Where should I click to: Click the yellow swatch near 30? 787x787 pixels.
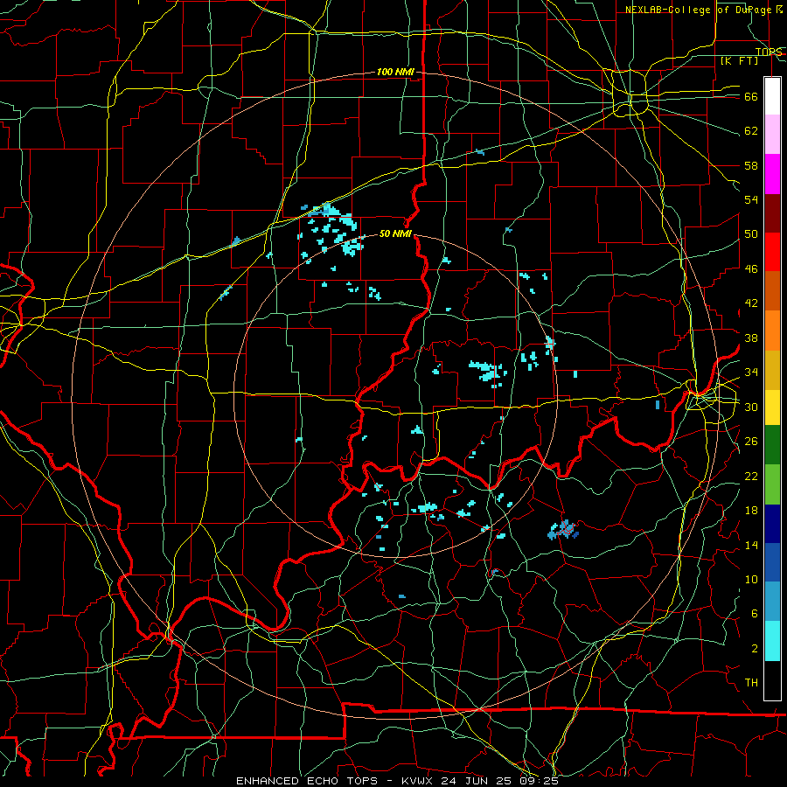pyautogui.click(x=772, y=407)
